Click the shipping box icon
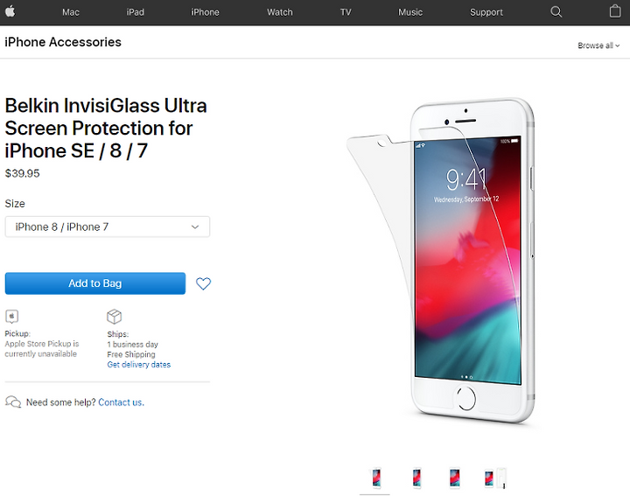Screen dimensions: 630x496 (114, 317)
